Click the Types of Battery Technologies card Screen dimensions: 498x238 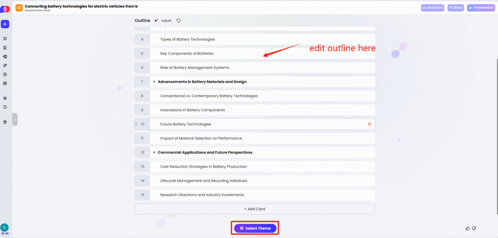coord(255,39)
